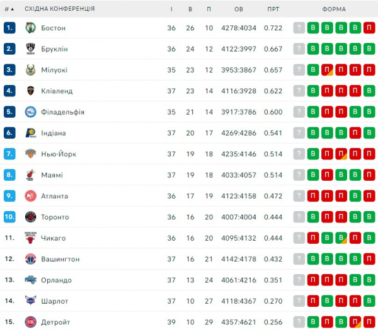Click the Chicago Bulls team logo

coord(31,238)
